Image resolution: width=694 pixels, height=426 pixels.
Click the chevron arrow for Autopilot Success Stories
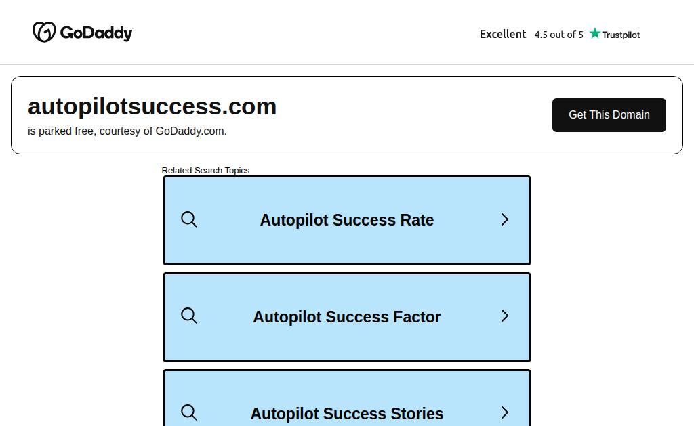pyautogui.click(x=504, y=412)
